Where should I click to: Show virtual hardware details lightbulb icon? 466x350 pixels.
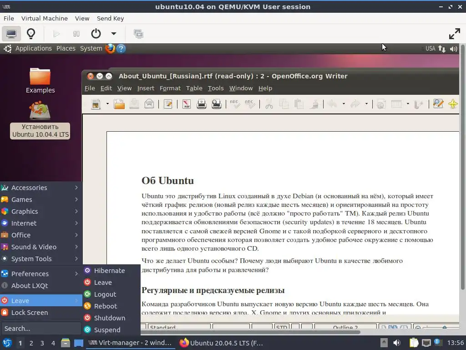[31, 34]
